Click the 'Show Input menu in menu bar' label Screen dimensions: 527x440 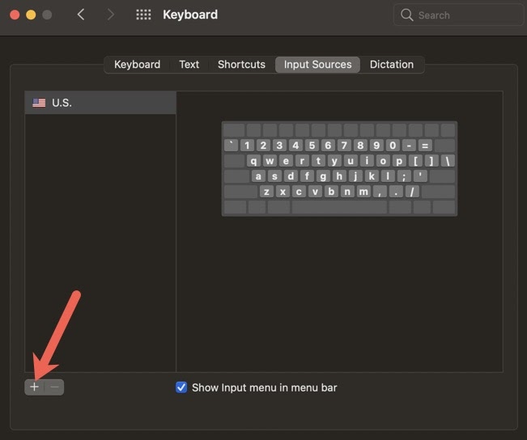[264, 387]
